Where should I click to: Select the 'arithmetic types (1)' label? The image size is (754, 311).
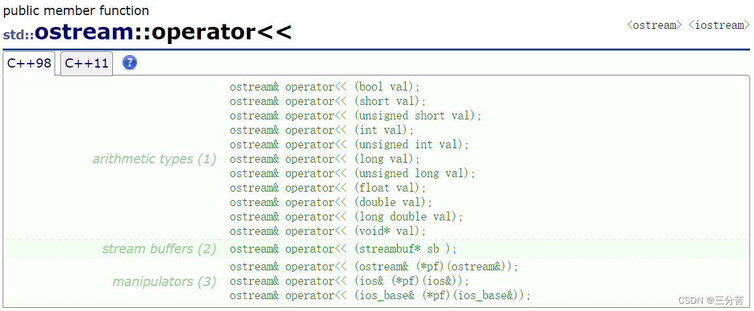tap(154, 159)
